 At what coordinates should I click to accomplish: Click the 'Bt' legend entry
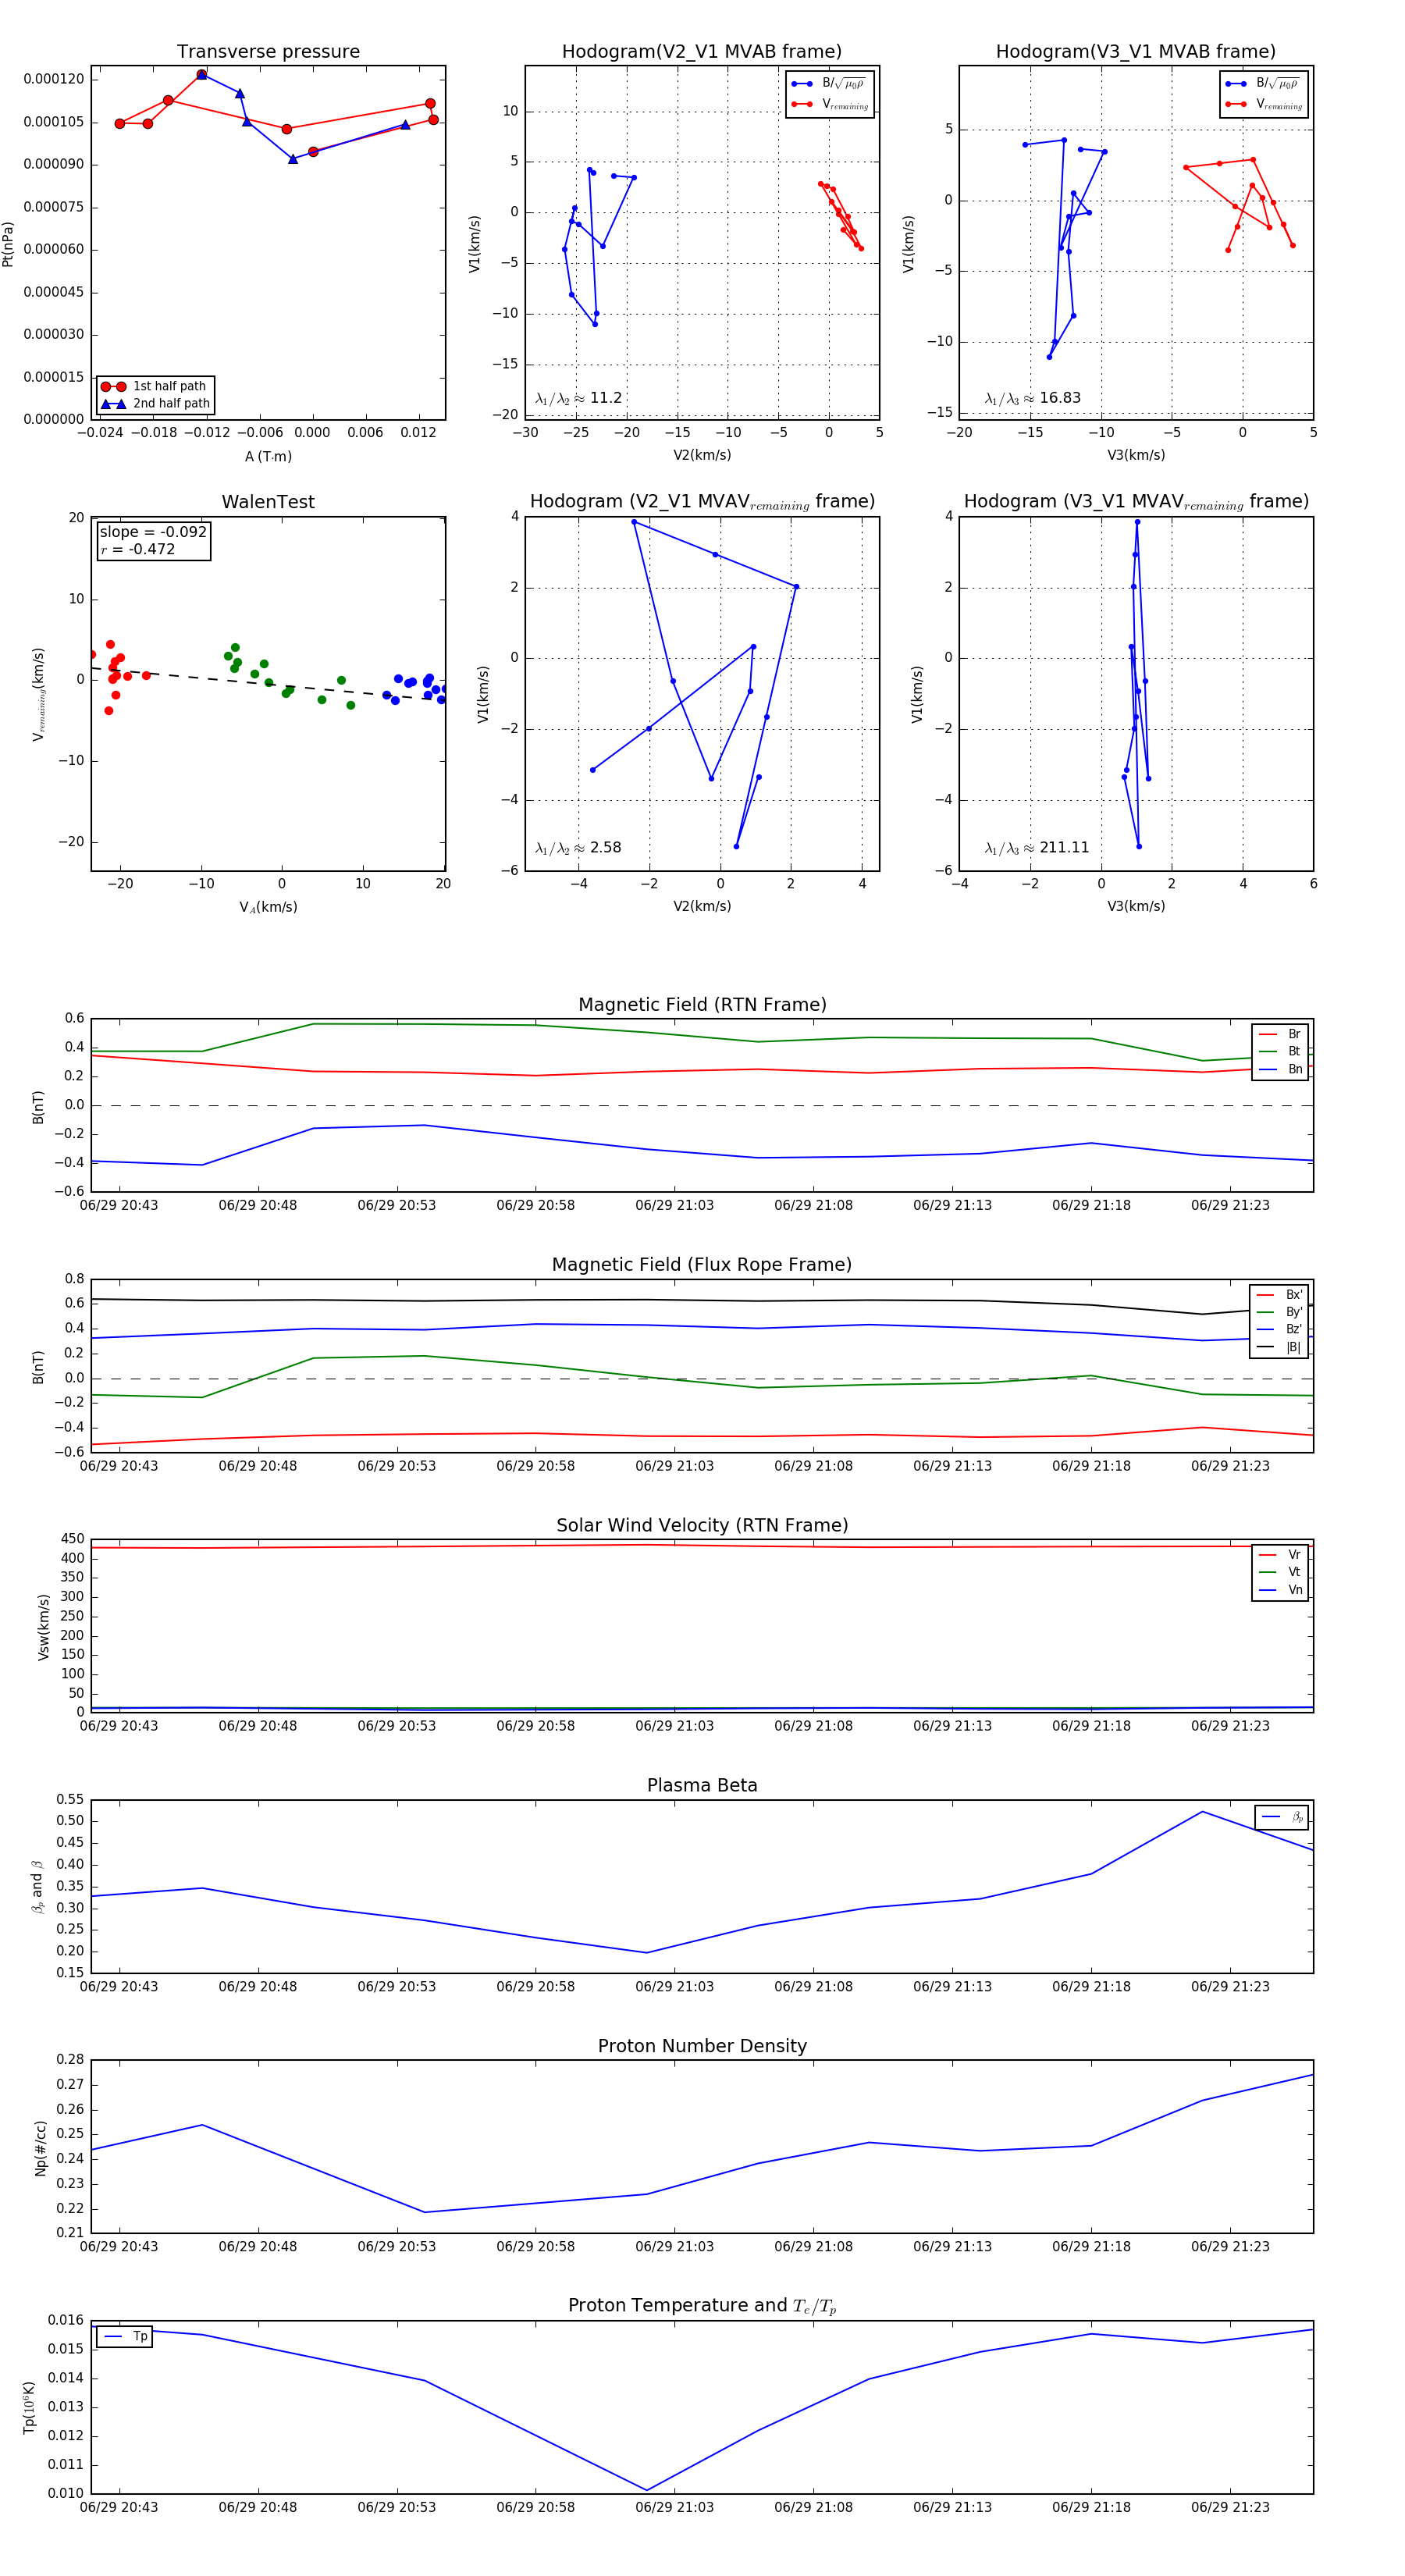point(1280,1051)
